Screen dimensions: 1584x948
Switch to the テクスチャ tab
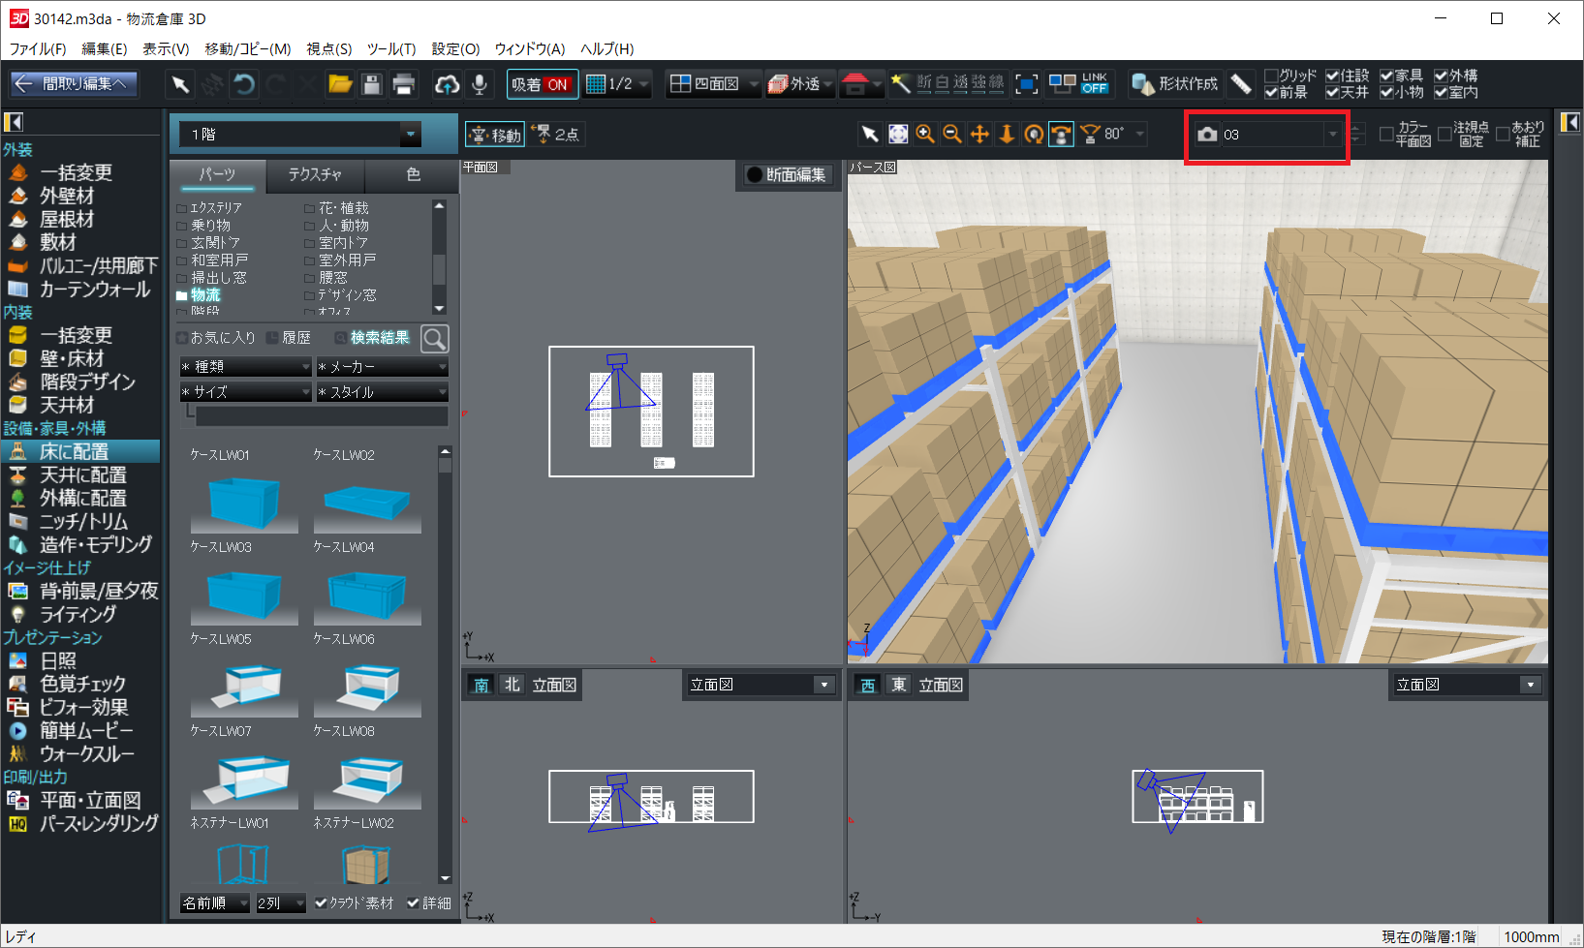click(x=315, y=174)
